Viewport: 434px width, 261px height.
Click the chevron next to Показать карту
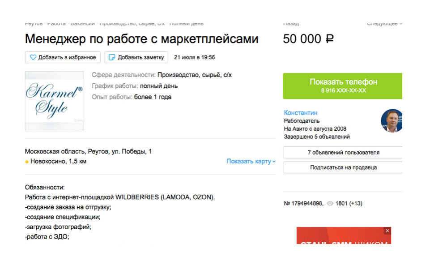coord(274,162)
